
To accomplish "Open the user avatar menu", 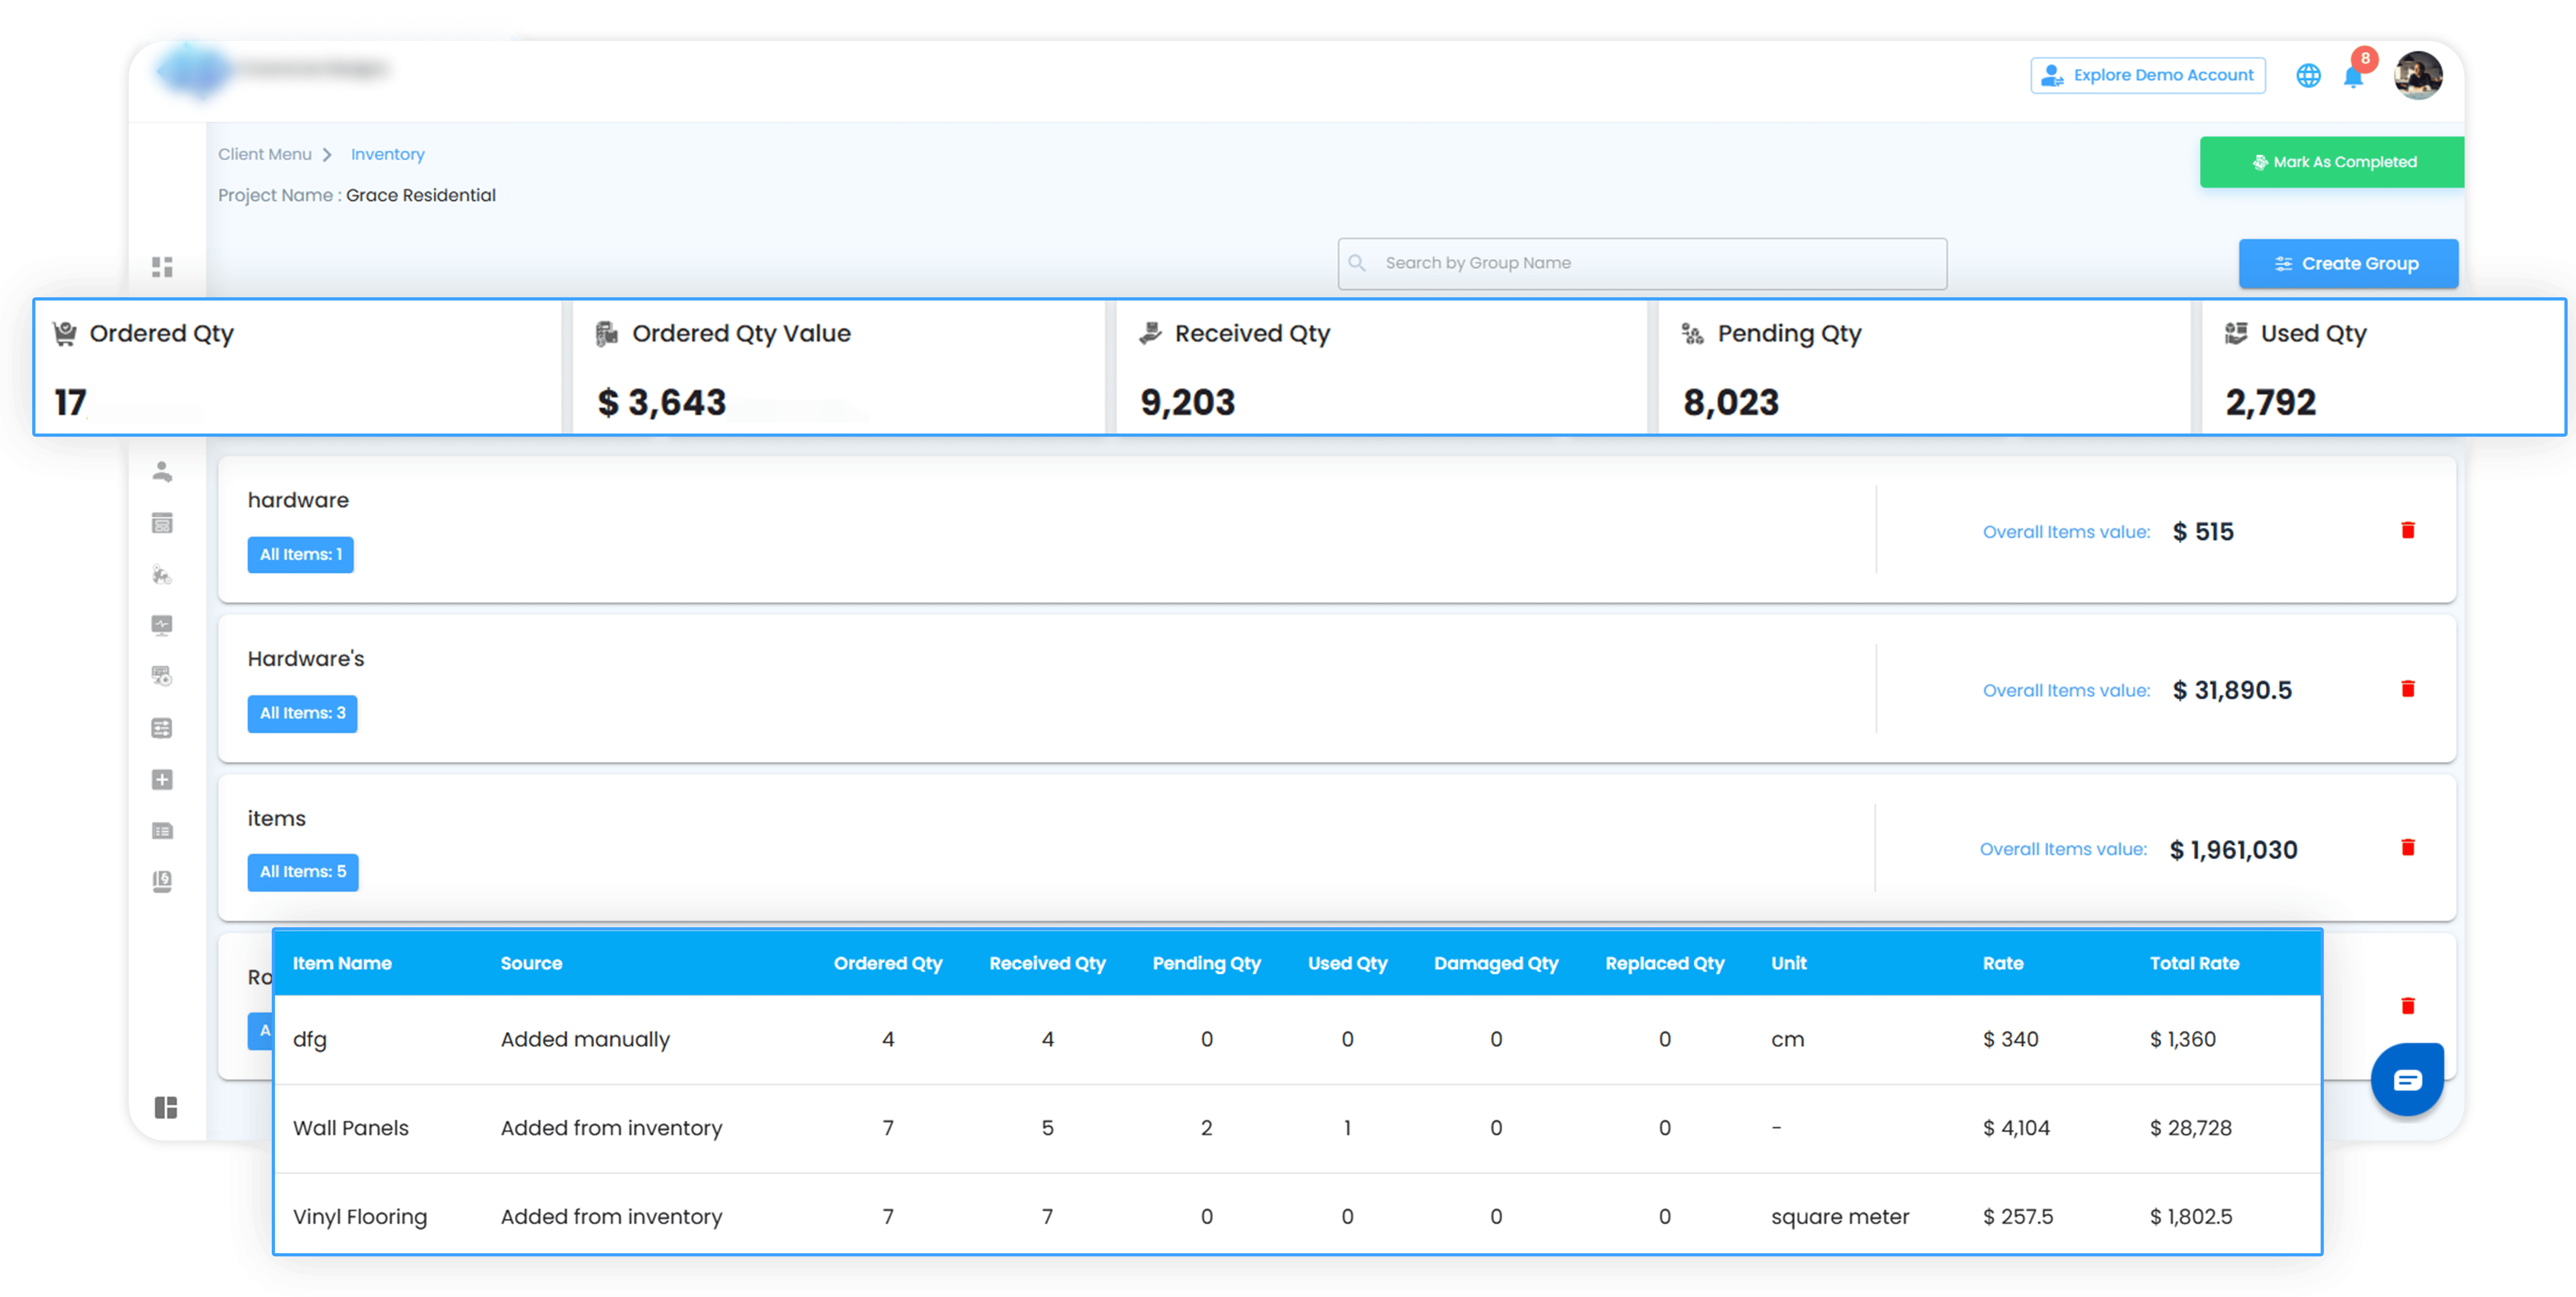I will (x=2418, y=76).
